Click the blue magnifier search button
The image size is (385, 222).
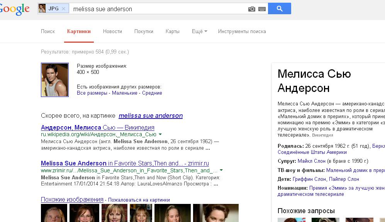click(280, 8)
